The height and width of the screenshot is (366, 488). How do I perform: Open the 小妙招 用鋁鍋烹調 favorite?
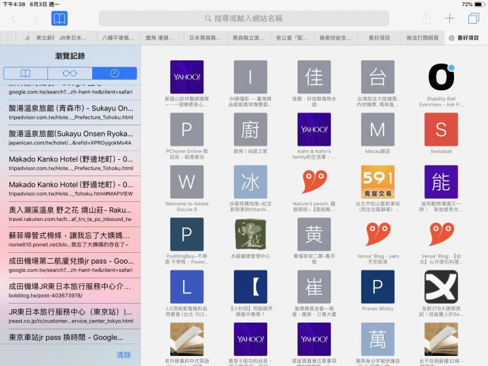251,287
